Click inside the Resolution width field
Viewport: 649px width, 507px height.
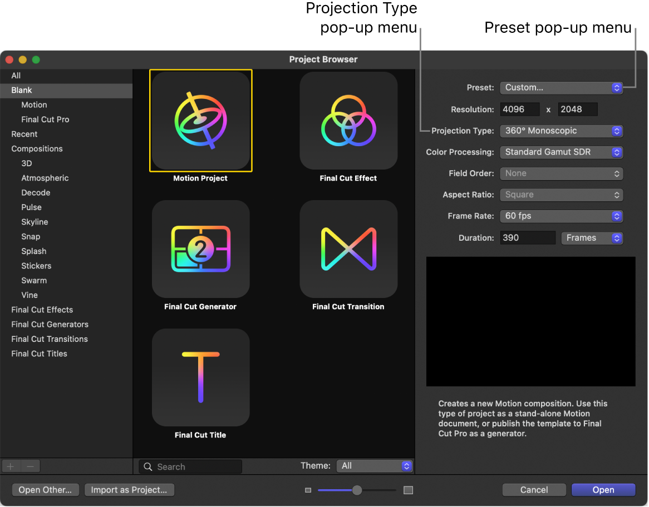(520, 109)
